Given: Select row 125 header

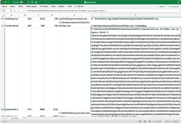Looking at the screenshot, I should click(x=3, y=69).
